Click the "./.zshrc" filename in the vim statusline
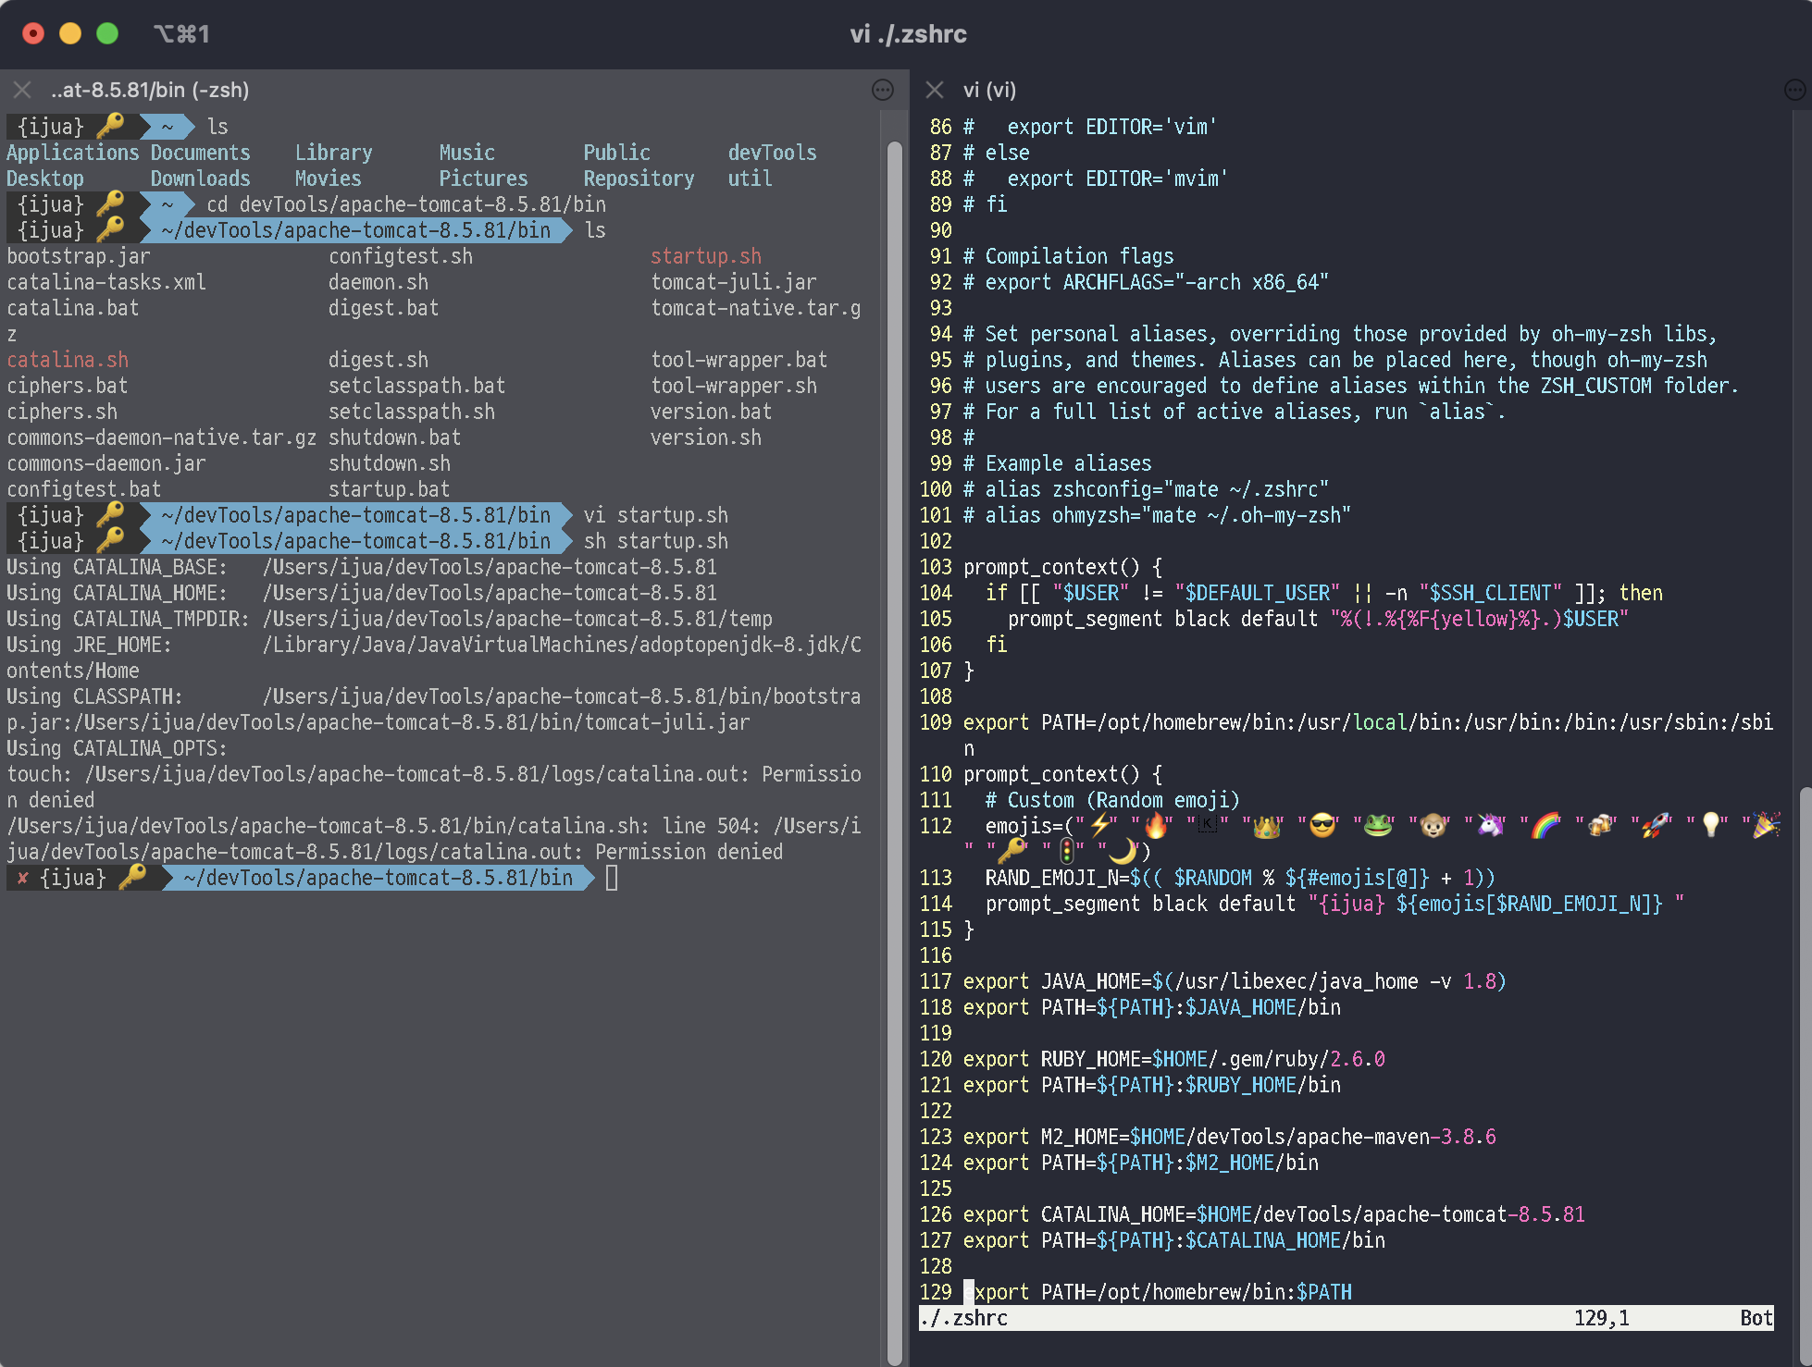1812x1367 pixels. [x=963, y=1318]
